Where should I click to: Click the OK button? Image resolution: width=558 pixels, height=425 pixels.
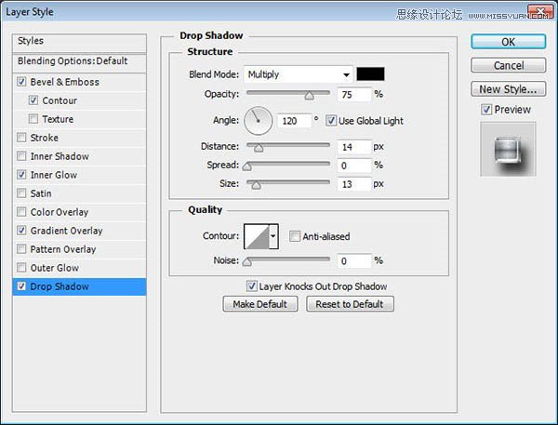point(508,42)
